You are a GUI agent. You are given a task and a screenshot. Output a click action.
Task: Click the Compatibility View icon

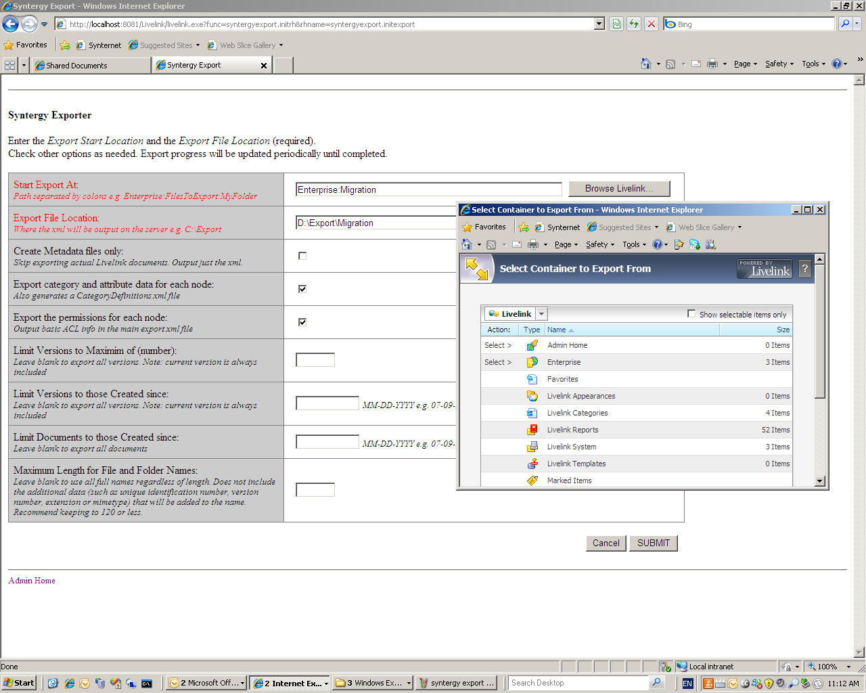coord(616,24)
